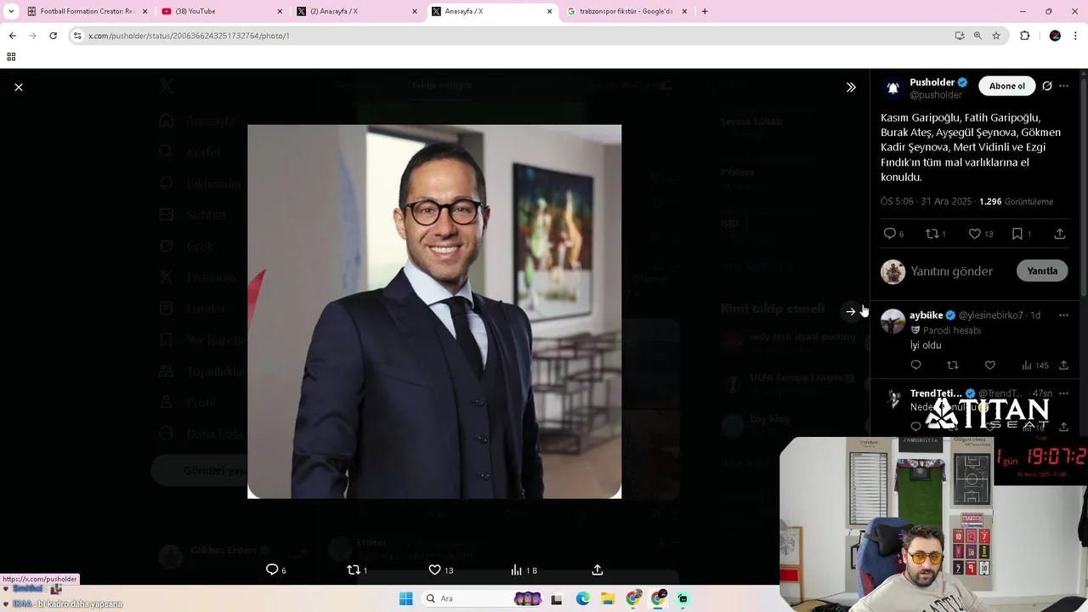Share Pusholder's post from the side panel
The height and width of the screenshot is (612, 1088).
(x=1059, y=234)
